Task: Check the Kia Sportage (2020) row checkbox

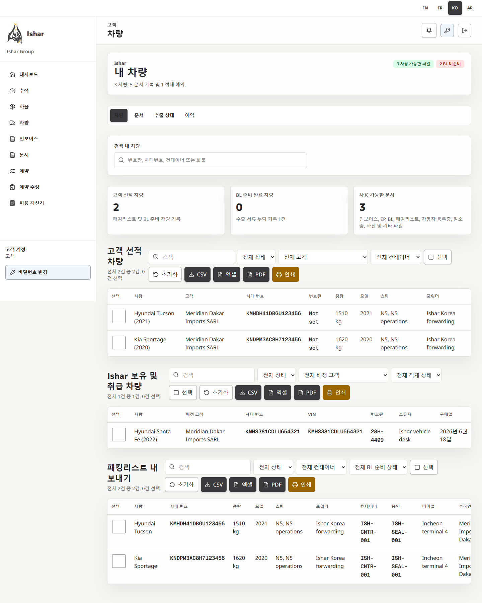Action: click(x=119, y=343)
